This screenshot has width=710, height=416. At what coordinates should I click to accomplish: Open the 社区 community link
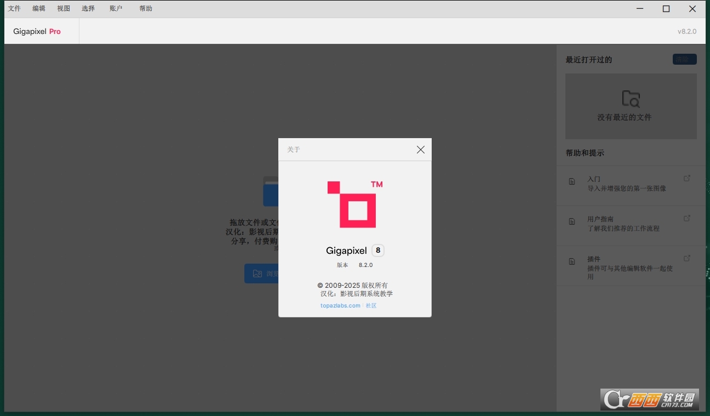click(371, 305)
